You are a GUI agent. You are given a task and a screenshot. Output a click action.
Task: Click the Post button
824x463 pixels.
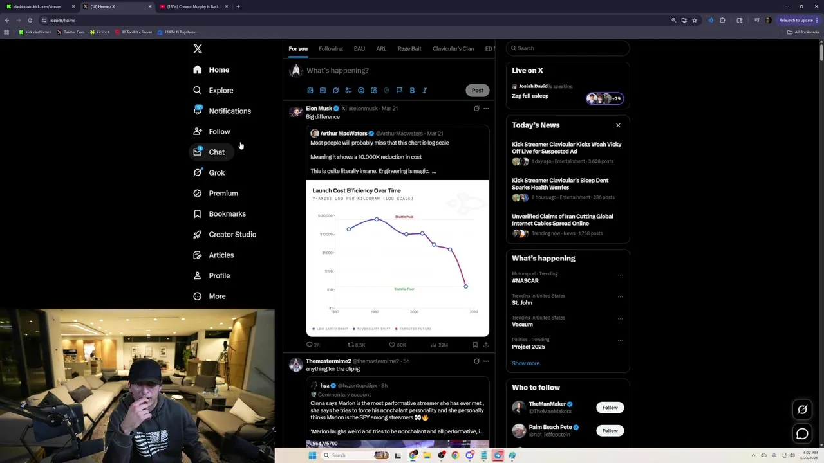(x=478, y=91)
